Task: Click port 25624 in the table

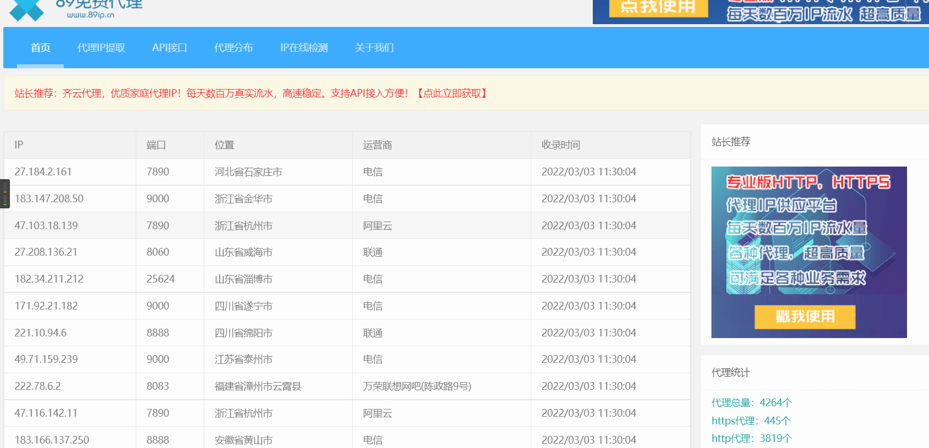Action: coord(160,279)
